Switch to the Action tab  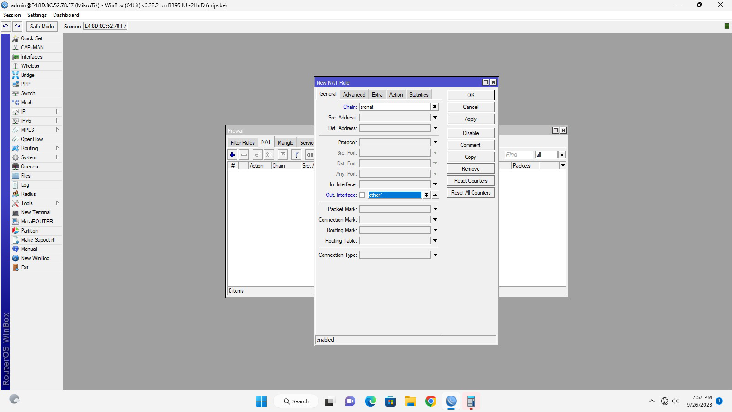[x=396, y=95]
